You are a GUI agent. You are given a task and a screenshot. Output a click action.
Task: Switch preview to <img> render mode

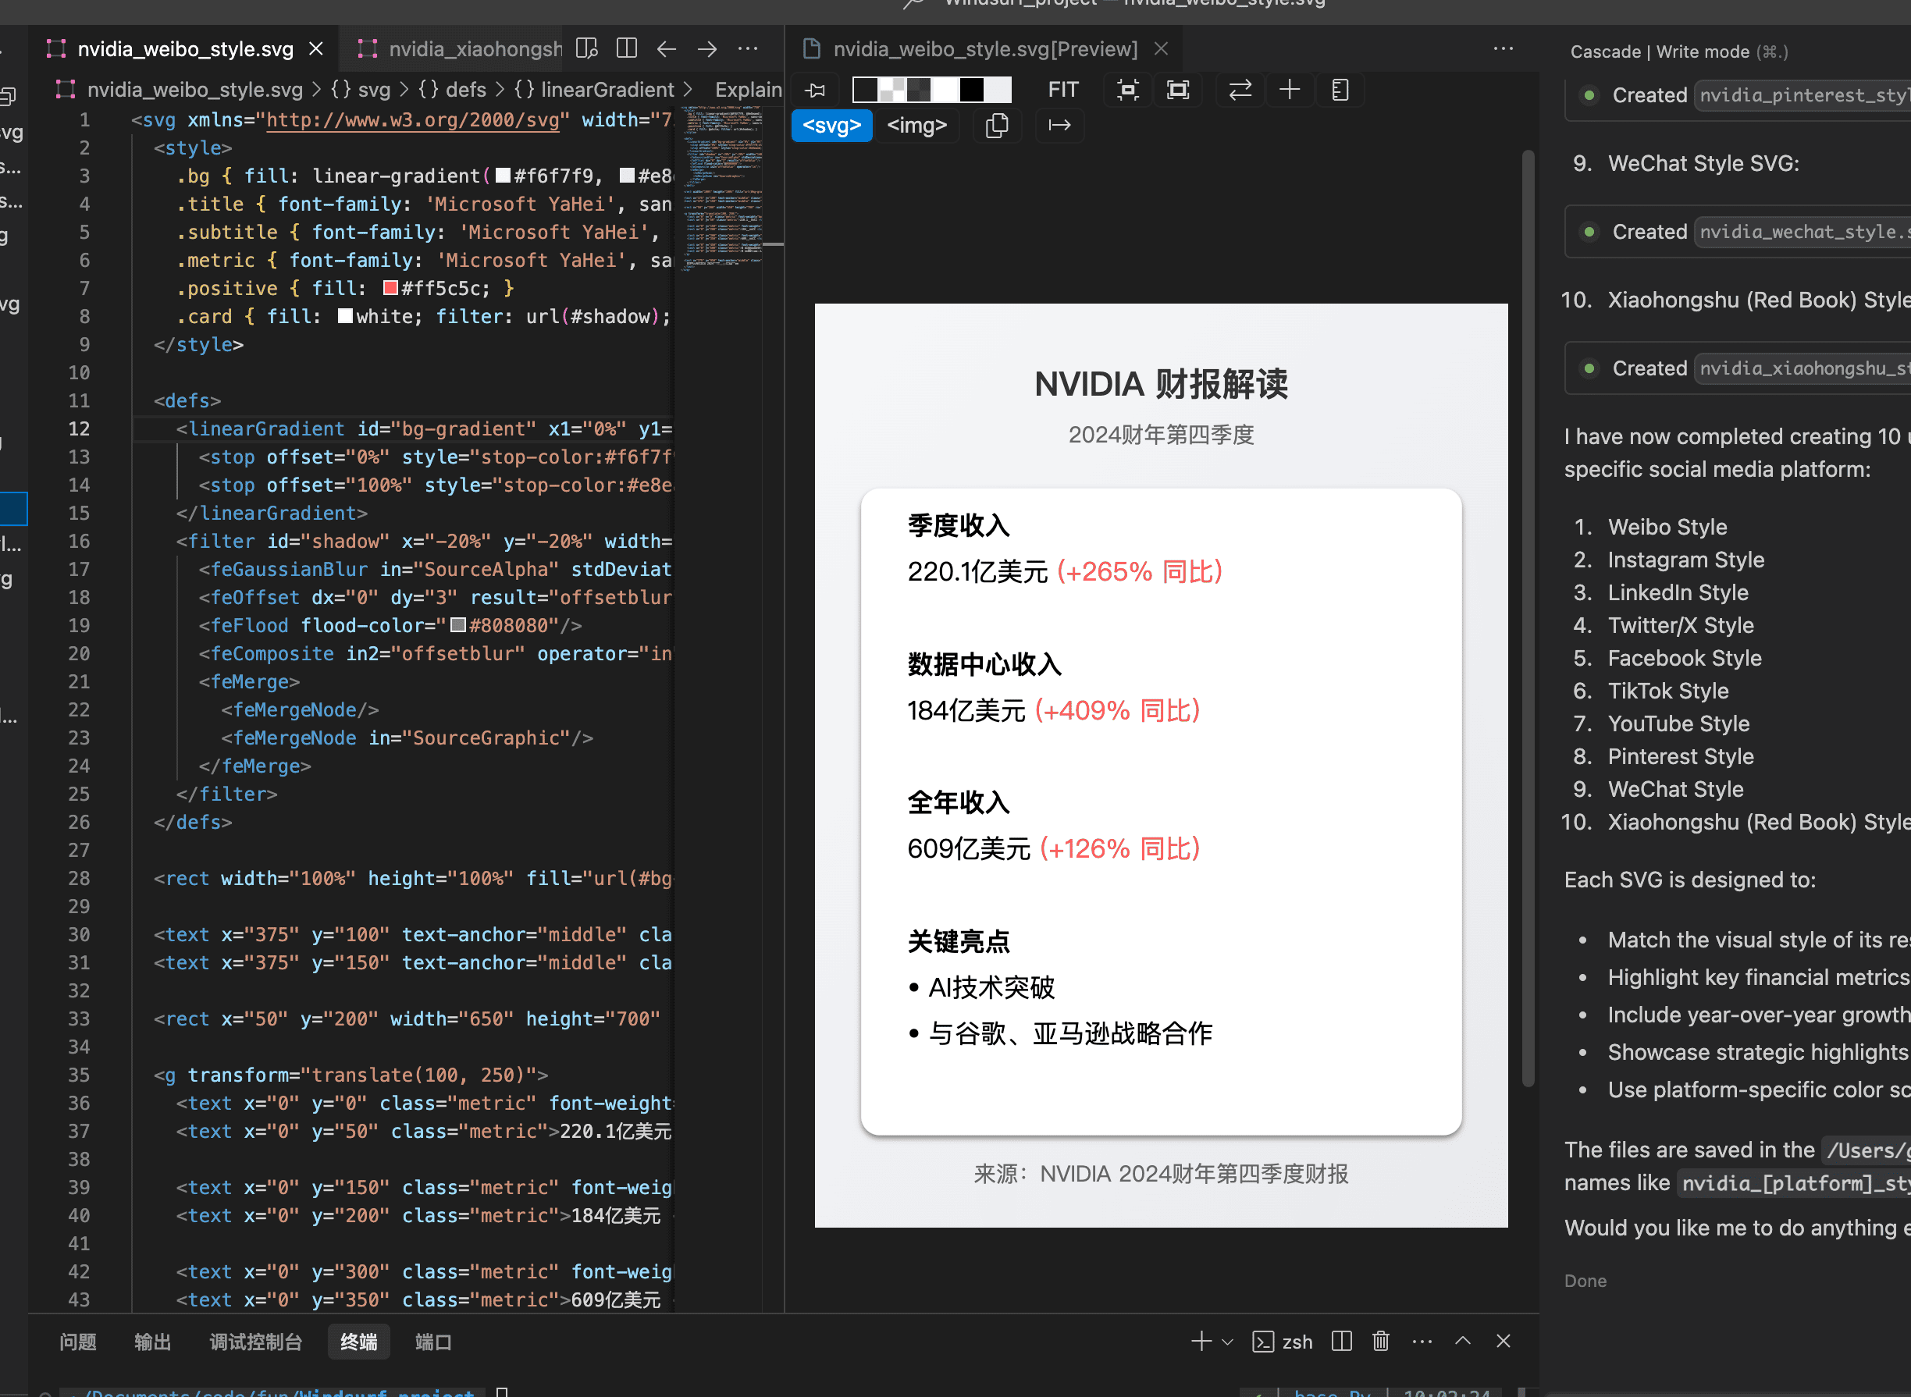[x=917, y=125]
